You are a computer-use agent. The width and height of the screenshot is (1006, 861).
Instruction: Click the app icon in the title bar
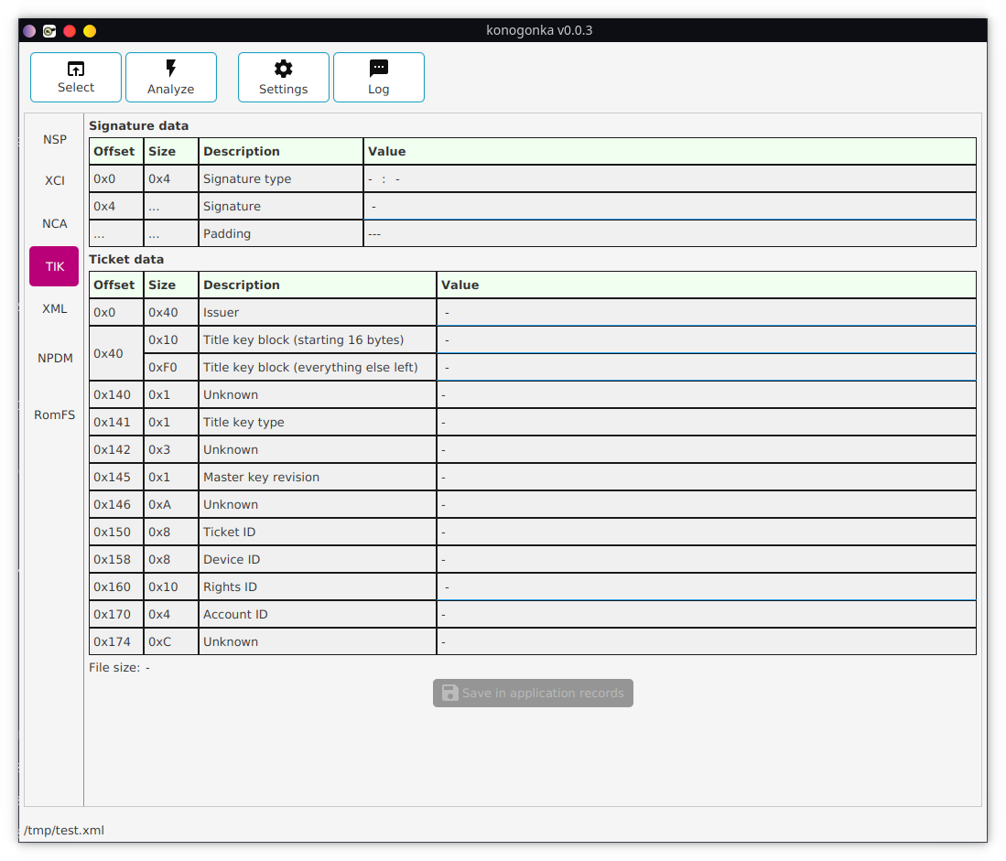pos(49,31)
